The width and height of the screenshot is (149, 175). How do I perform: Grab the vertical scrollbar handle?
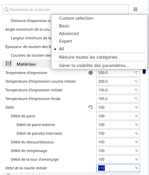click(144, 71)
